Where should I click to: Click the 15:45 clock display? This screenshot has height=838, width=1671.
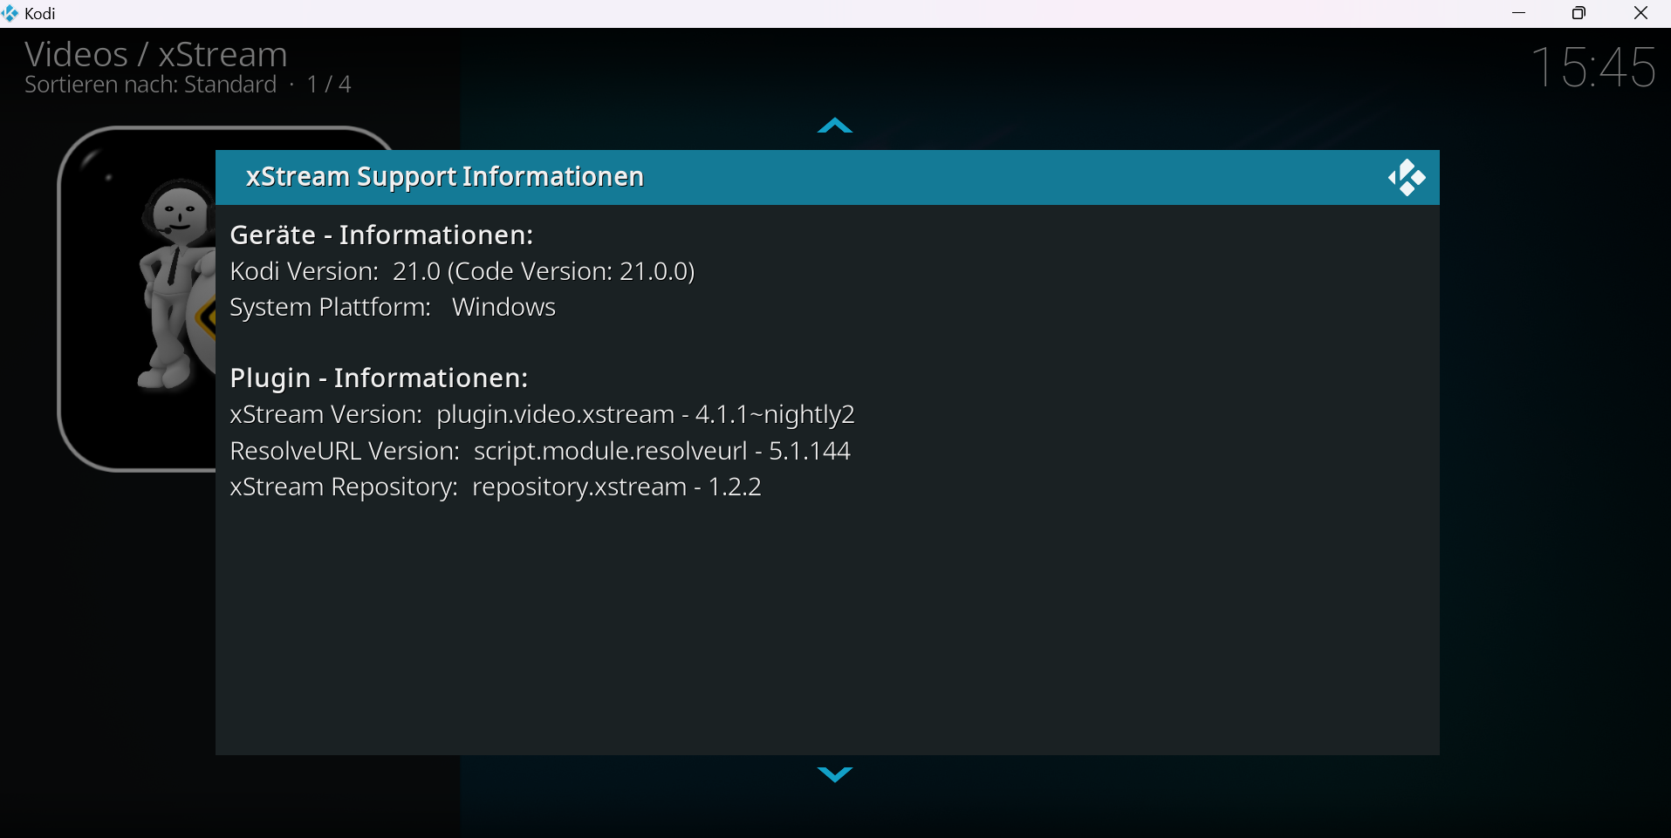coord(1592,67)
